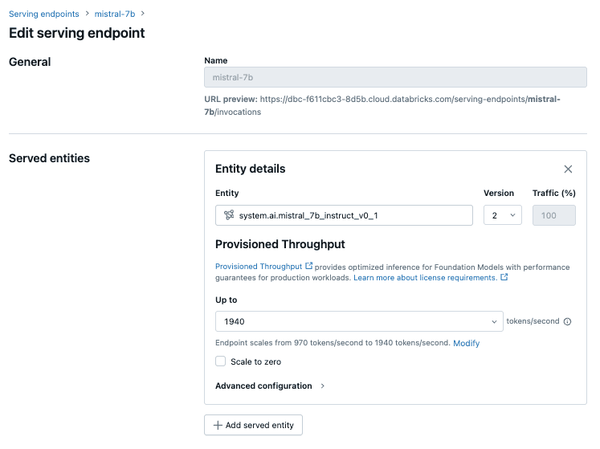
Task: Click the model icon in Entity field
Action: coord(229,215)
